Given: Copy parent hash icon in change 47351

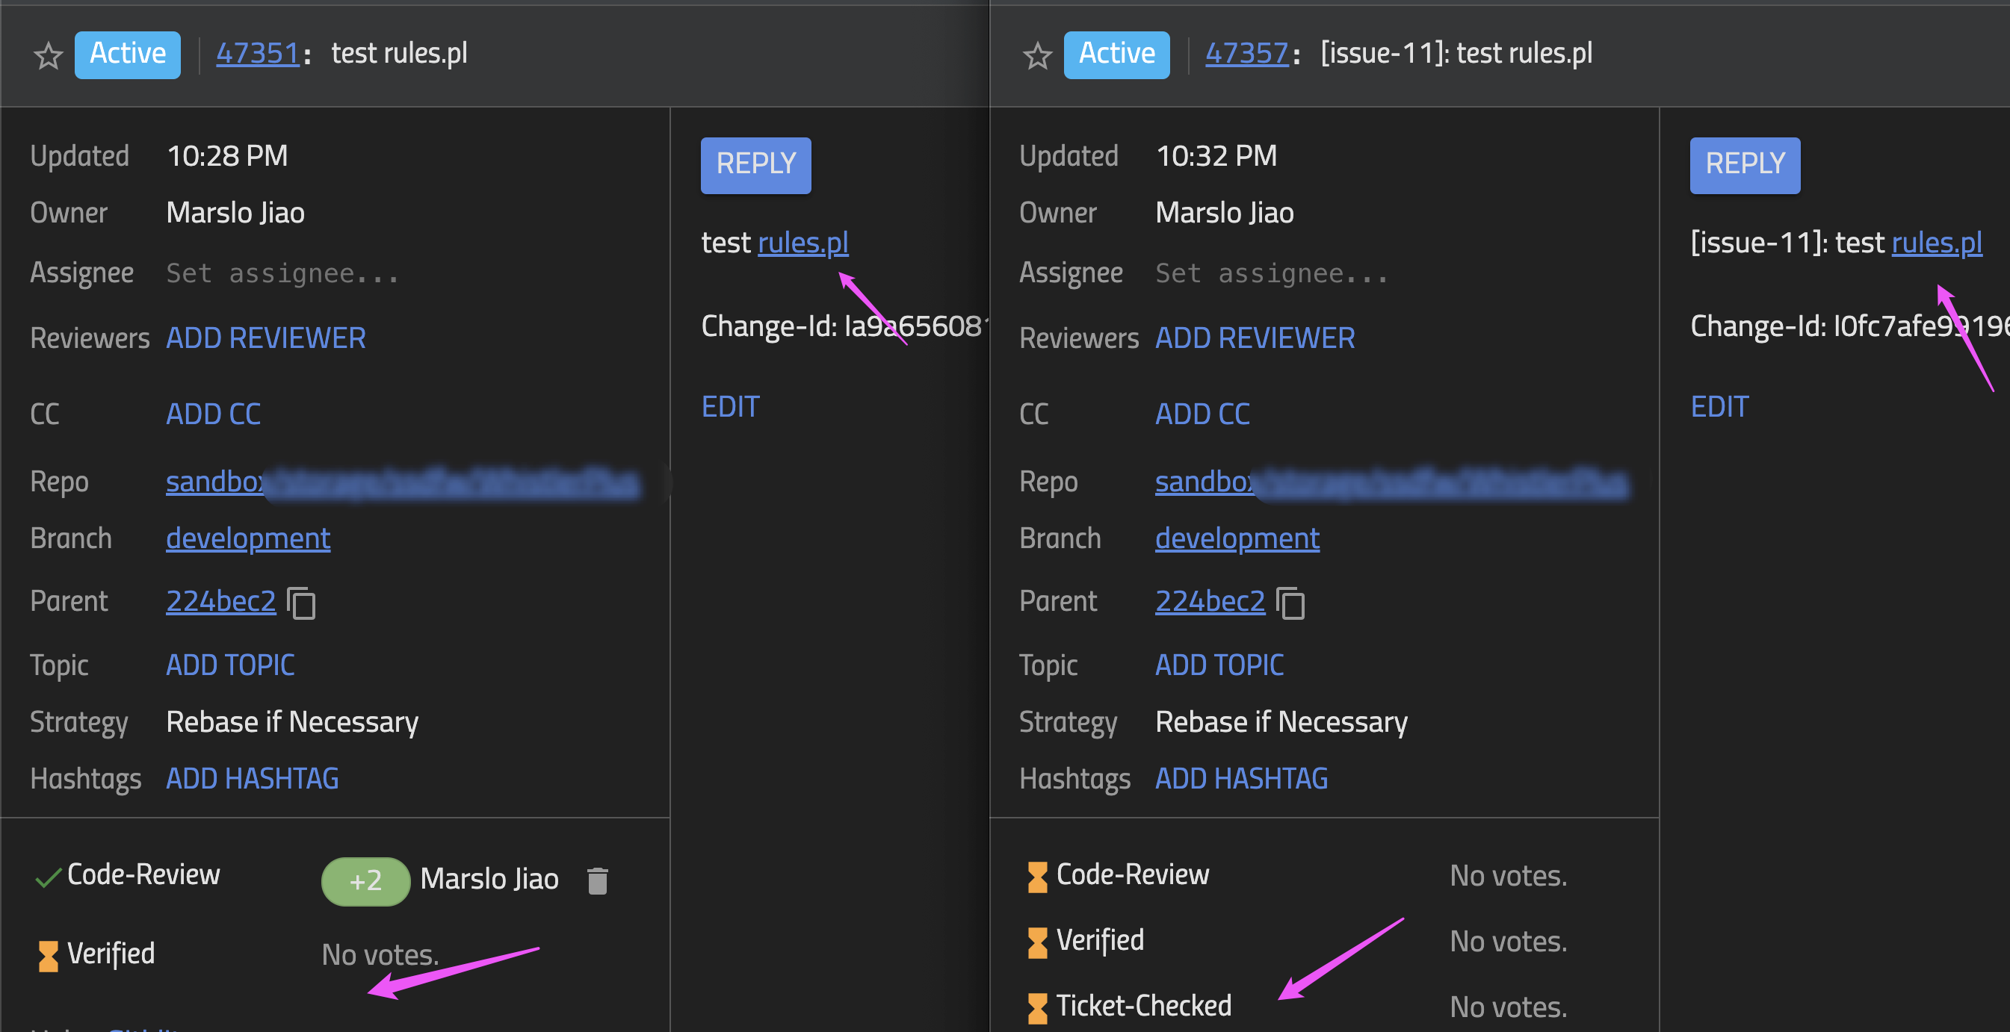Looking at the screenshot, I should click(301, 603).
